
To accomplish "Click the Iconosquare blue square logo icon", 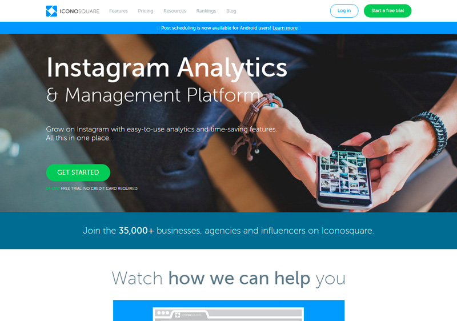I will point(51,11).
